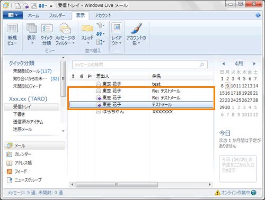This screenshot has height=200, width=265.
Task: Open the help question mark icon
Action: (258, 15)
